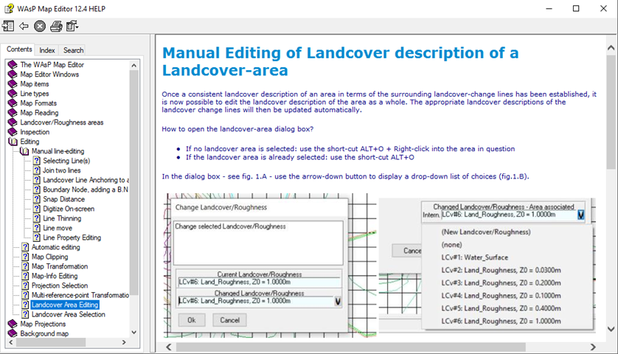Click the LCv#5 Z0 = 0.4000m entry in the figure

501,308
